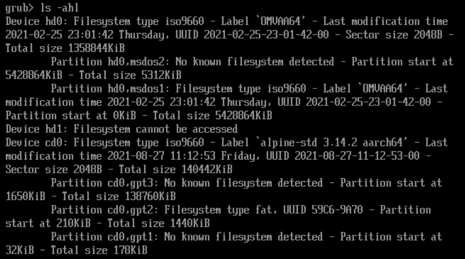Click the 'Total size 5312KiB' text

[x=130, y=75]
